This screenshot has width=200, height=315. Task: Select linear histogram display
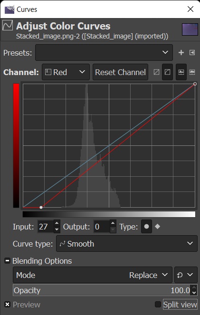(x=181, y=72)
